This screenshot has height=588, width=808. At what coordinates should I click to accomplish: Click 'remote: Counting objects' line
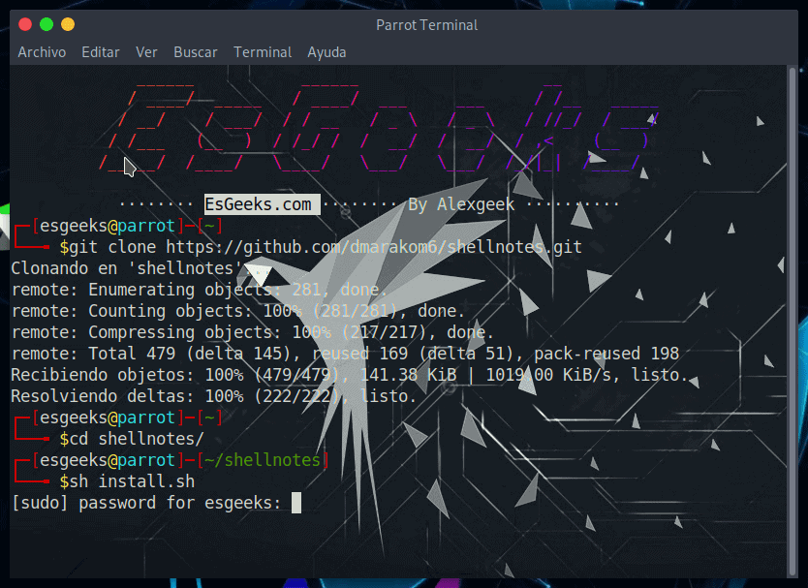(x=238, y=311)
